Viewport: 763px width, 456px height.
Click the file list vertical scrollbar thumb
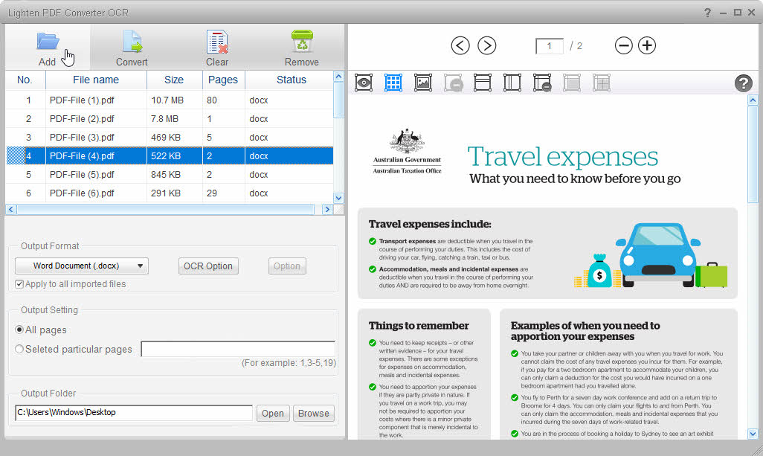click(338, 100)
